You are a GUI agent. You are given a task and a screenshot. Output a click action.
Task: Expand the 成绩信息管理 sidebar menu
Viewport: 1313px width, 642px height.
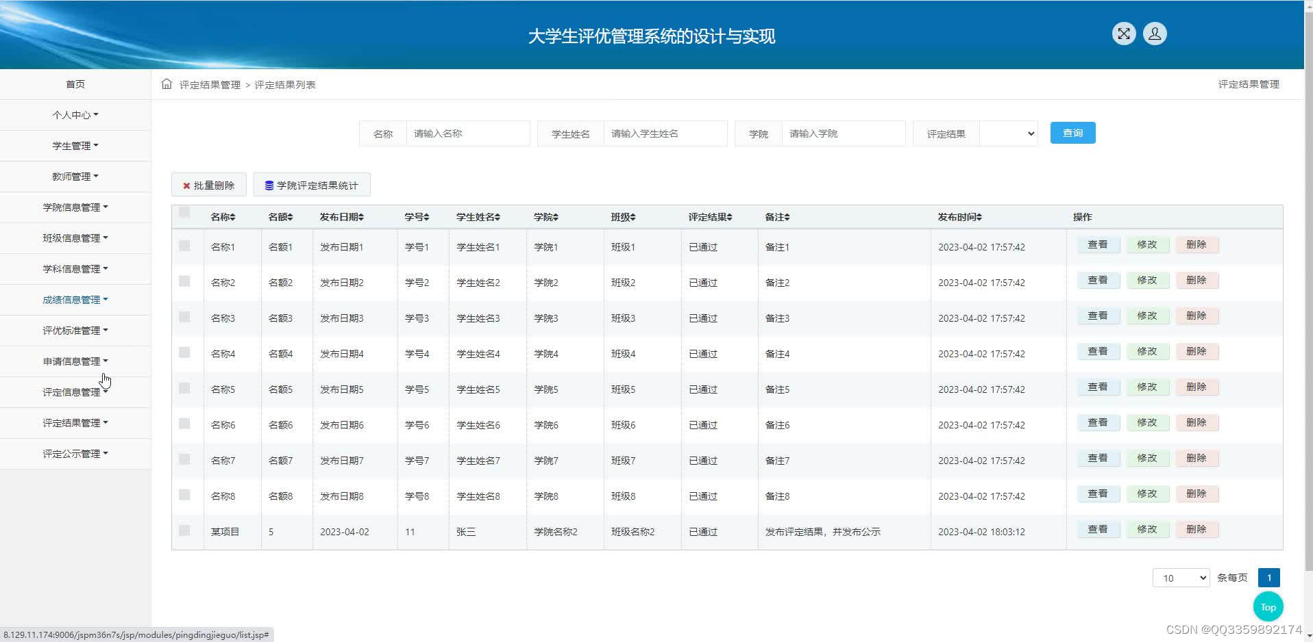point(75,300)
